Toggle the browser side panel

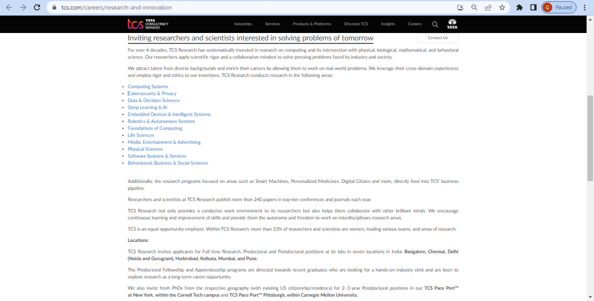pyautogui.click(x=534, y=7)
